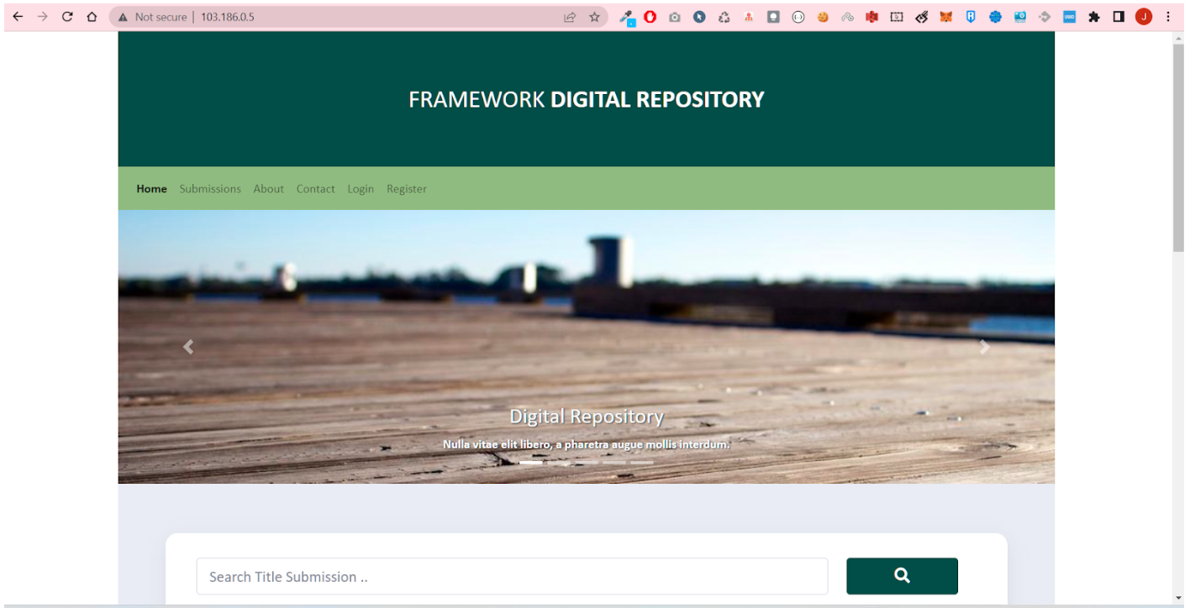Image resolution: width=1190 pixels, height=608 pixels.
Task: Click the Bitwarden shield extension icon
Action: coord(971,17)
